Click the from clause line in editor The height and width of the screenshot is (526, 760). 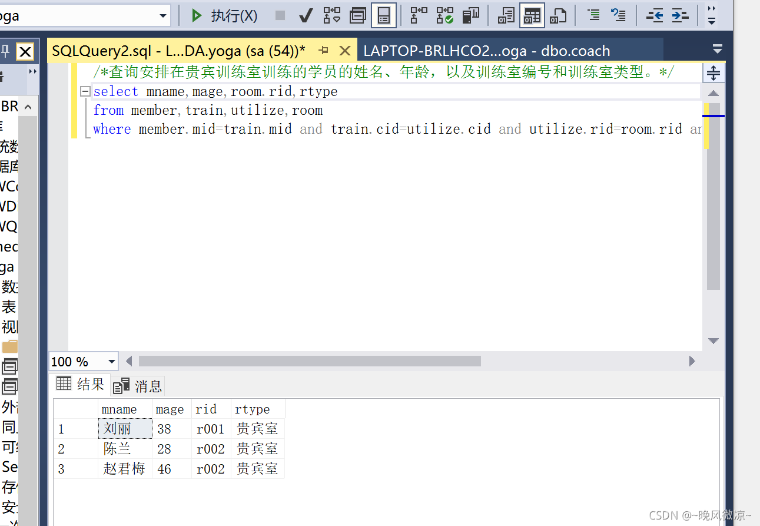208,111
